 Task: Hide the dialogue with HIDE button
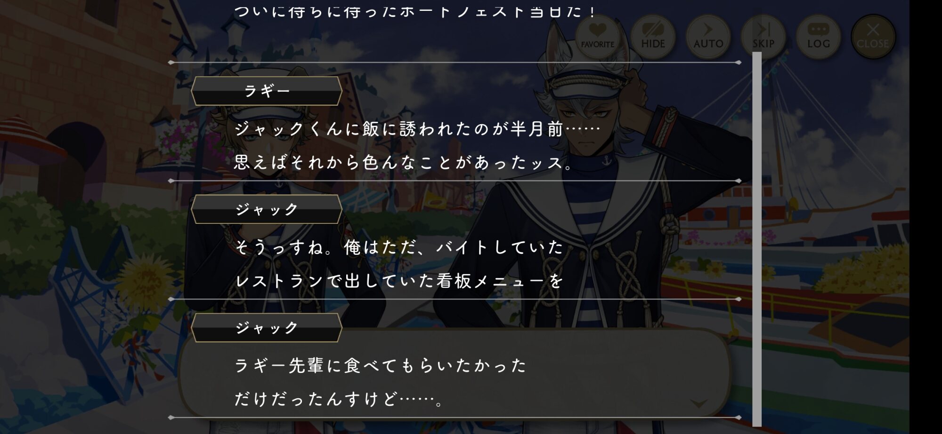(x=653, y=37)
